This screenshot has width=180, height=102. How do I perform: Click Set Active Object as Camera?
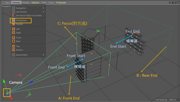tap(28, 15)
